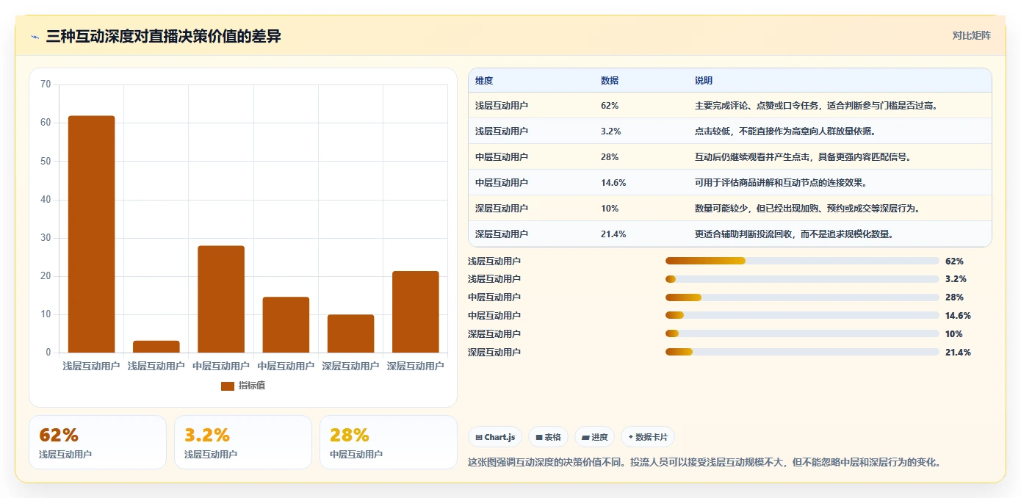Image resolution: width=1021 pixels, height=498 pixels.
Task: Click the 数据 column header
Action: point(610,81)
